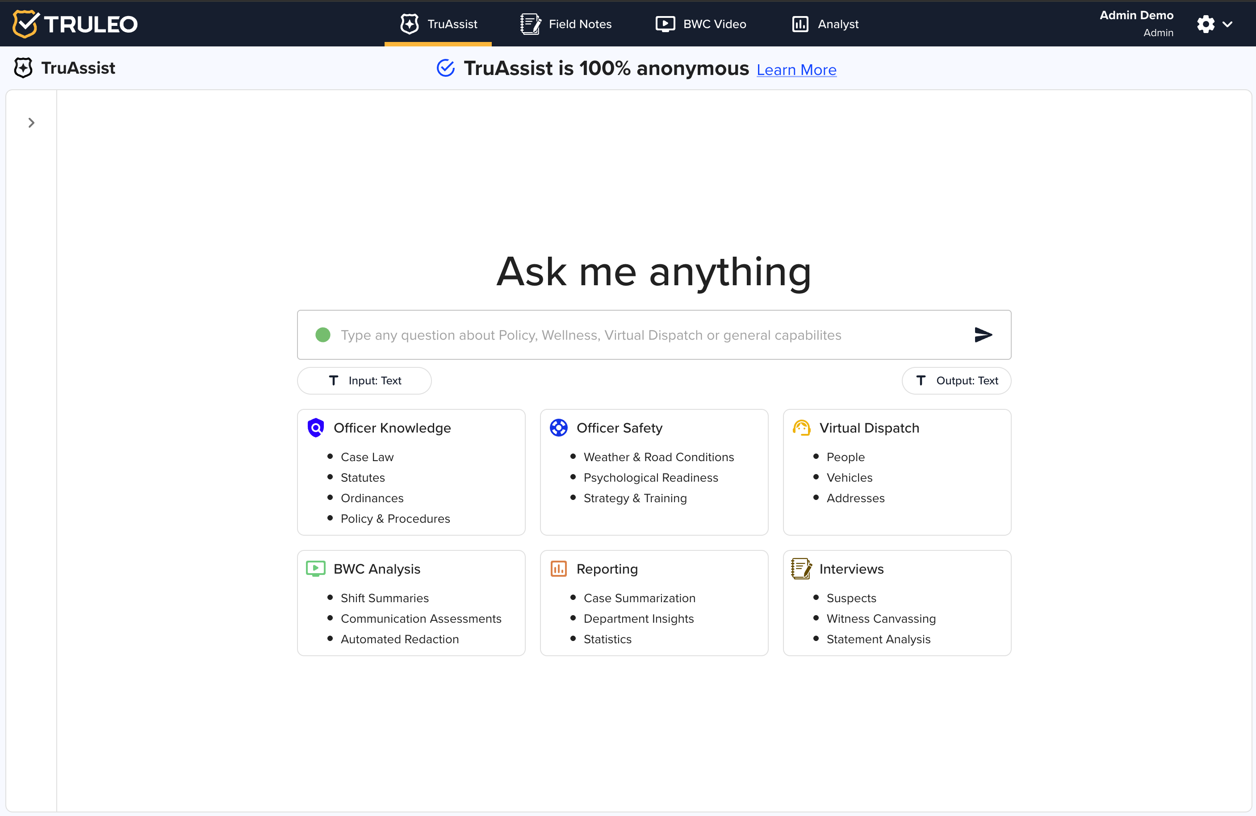Click Psychological Readiness
This screenshot has width=1256, height=816.
click(x=651, y=477)
